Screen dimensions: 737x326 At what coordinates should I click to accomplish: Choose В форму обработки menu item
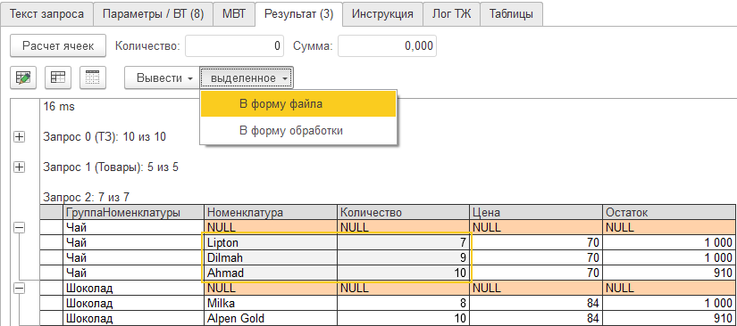pos(298,130)
